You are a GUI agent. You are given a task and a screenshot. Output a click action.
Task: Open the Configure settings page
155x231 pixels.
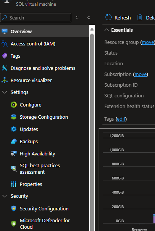[x=45, y=105]
